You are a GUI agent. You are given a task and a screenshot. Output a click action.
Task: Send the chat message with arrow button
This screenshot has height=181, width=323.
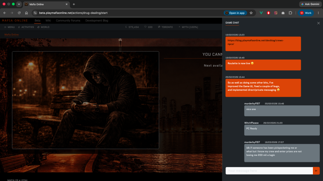click(316, 171)
